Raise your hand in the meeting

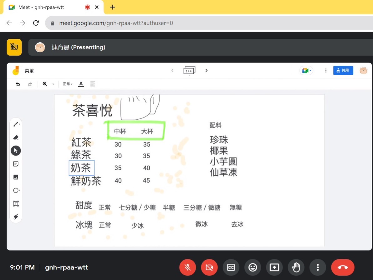(296, 267)
